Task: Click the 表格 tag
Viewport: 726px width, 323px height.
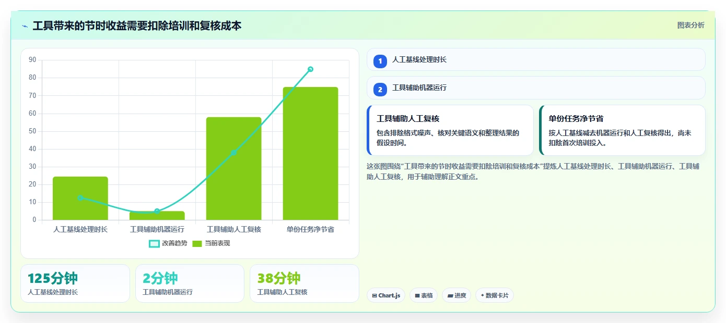Action: [424, 295]
